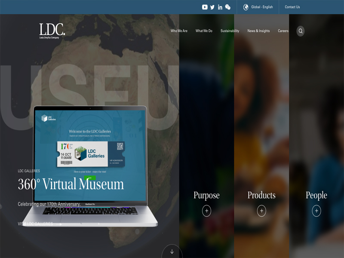
Task: Click the scroll-down arrow circle
Action: tap(172, 252)
